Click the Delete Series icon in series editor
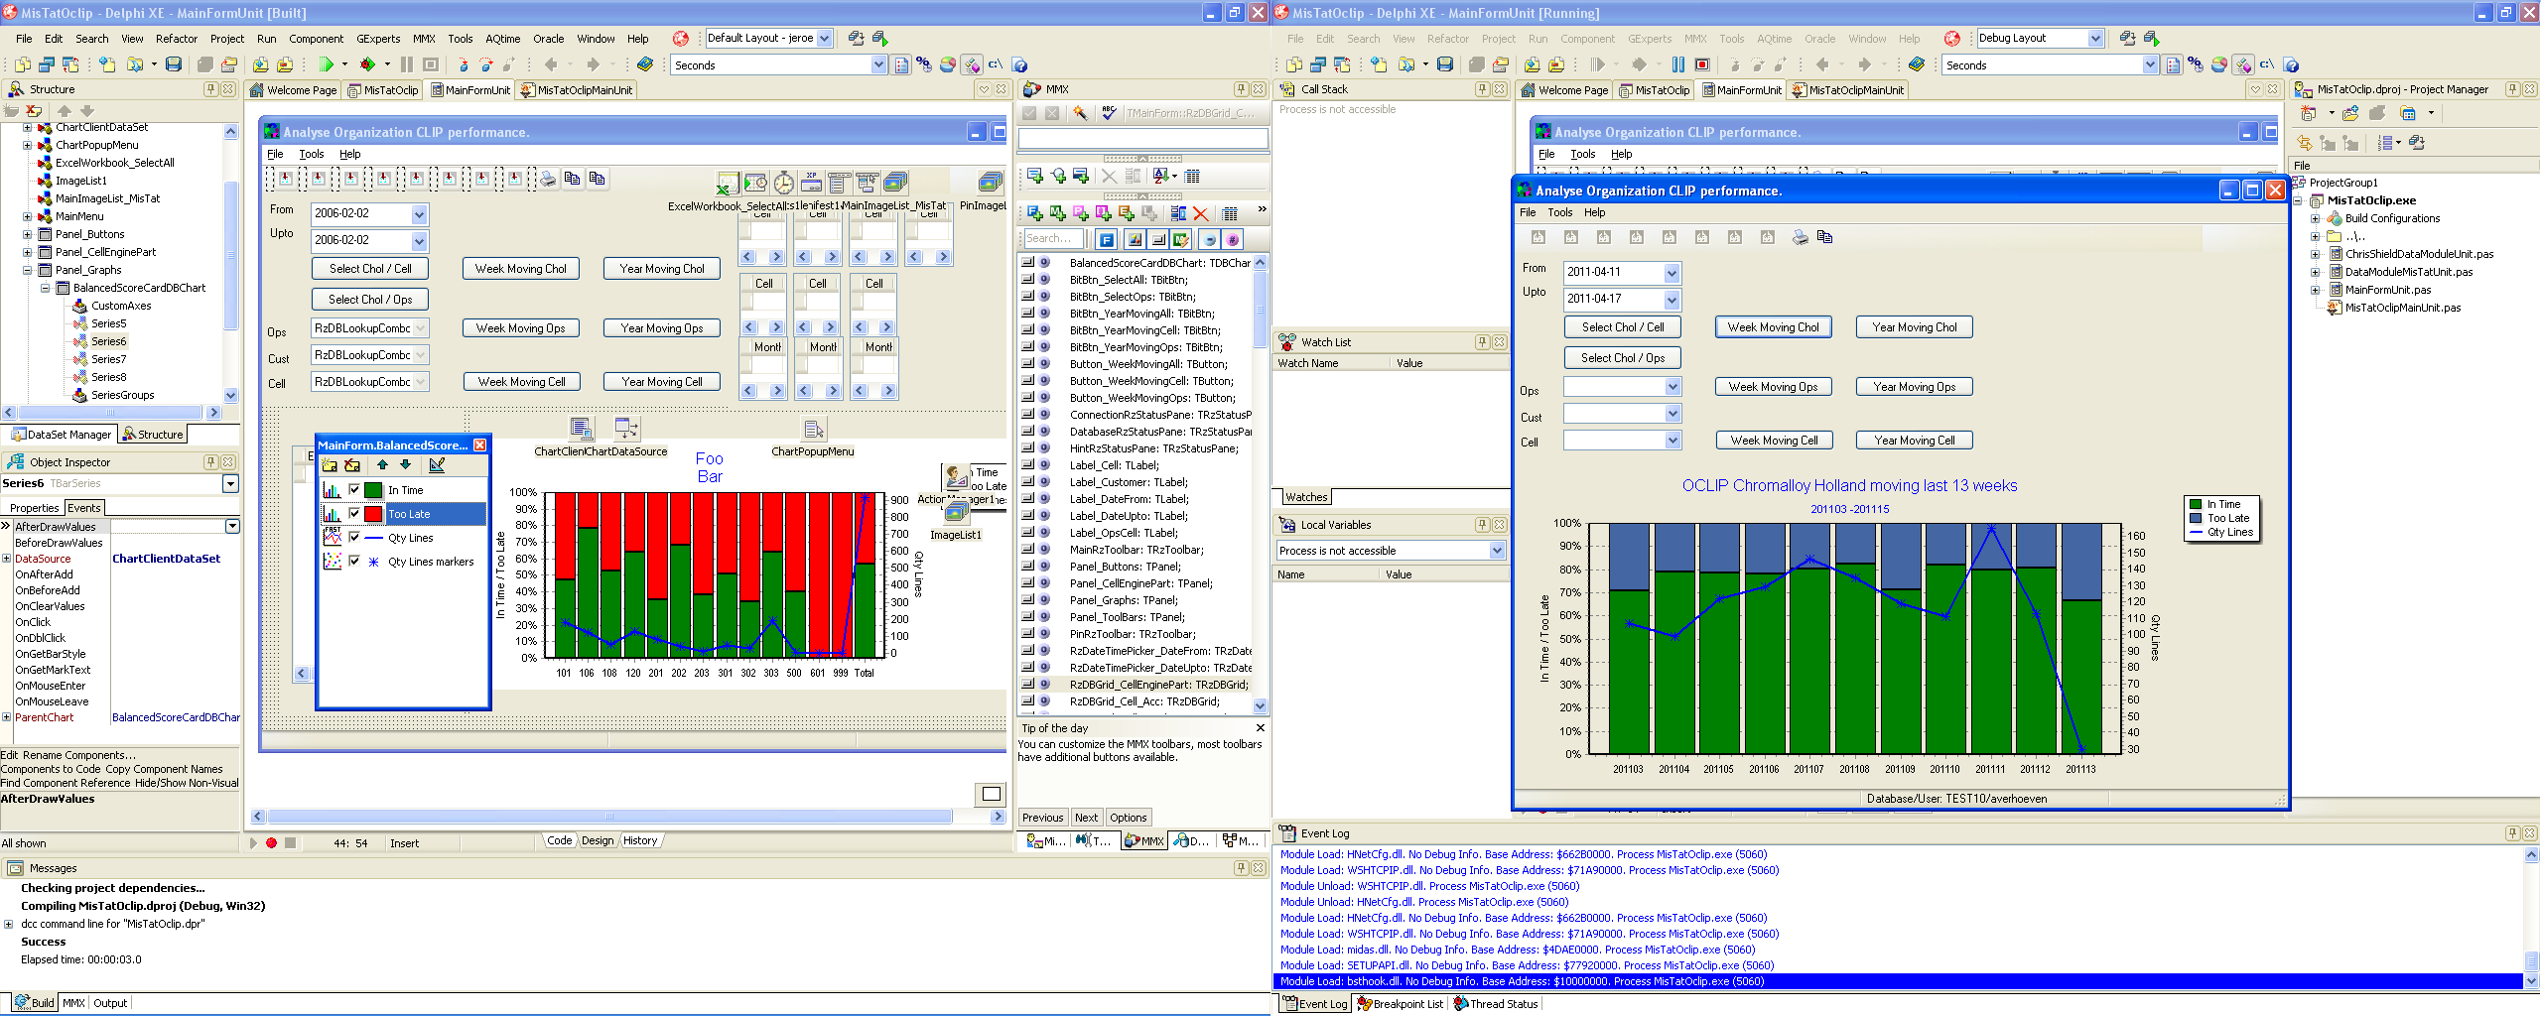Image resolution: width=2541 pixels, height=1016 pixels. (352, 465)
